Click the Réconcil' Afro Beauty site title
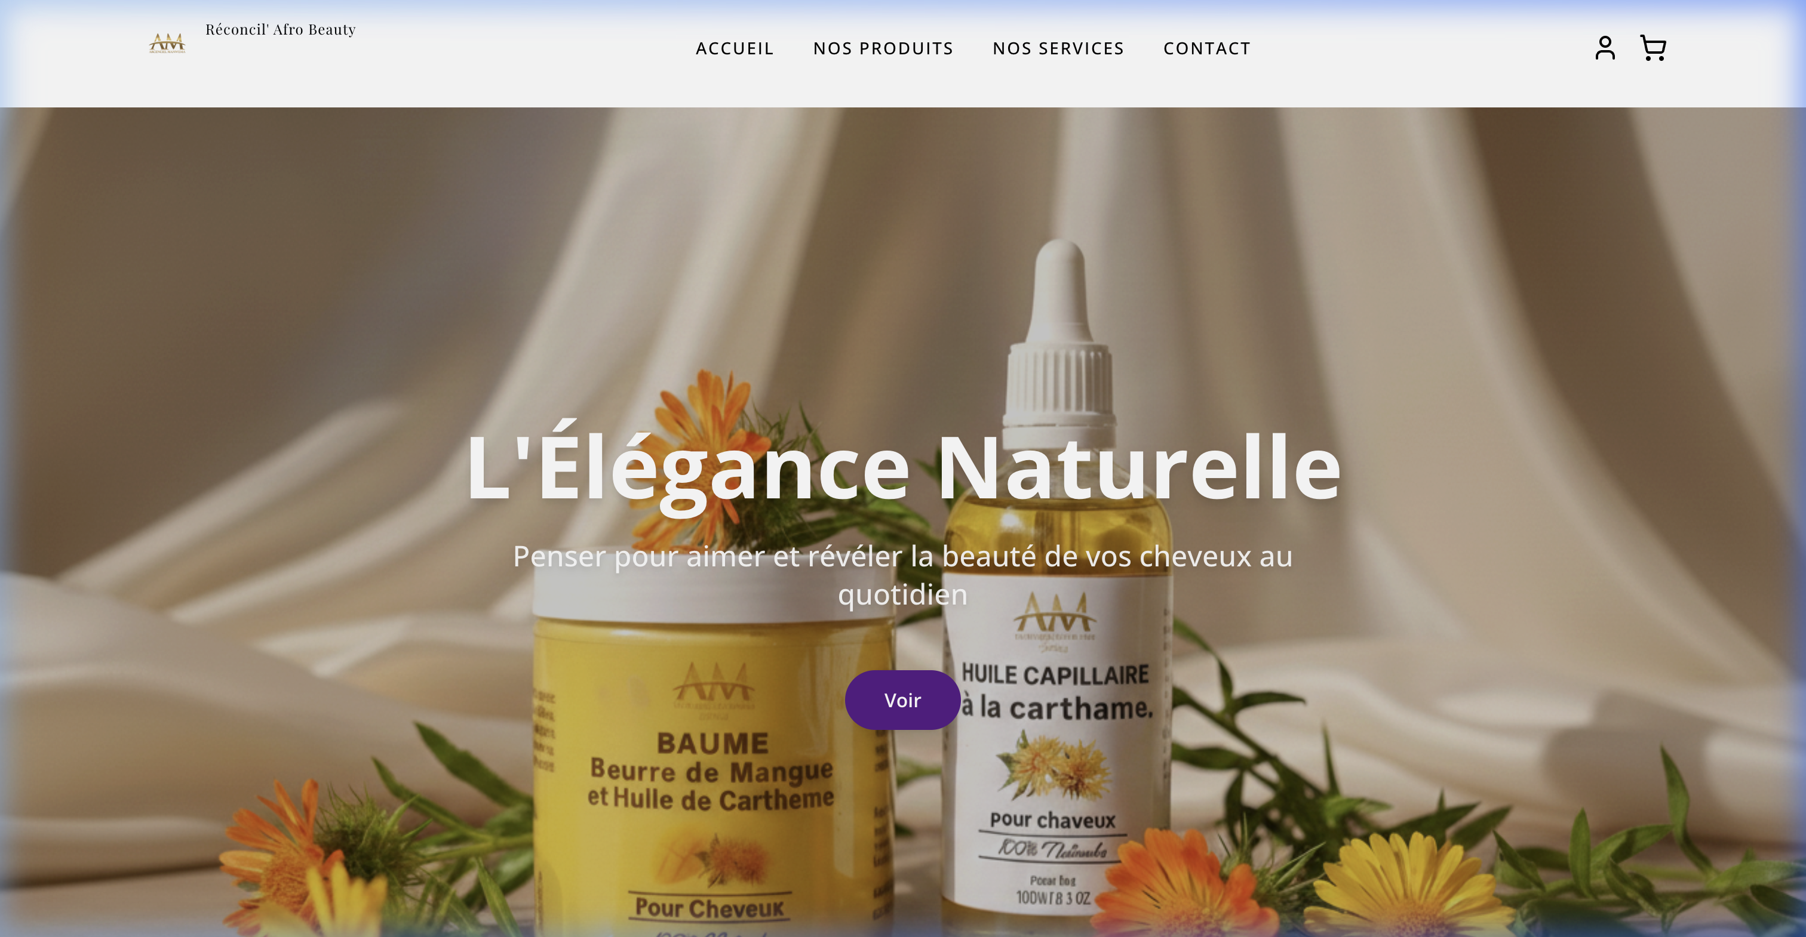The width and height of the screenshot is (1806, 937). point(281,29)
